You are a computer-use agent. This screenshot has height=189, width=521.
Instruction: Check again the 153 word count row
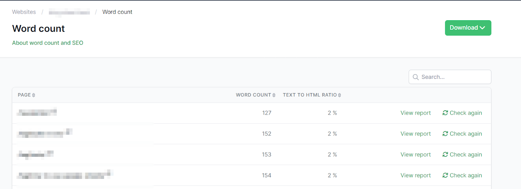[x=462, y=154]
